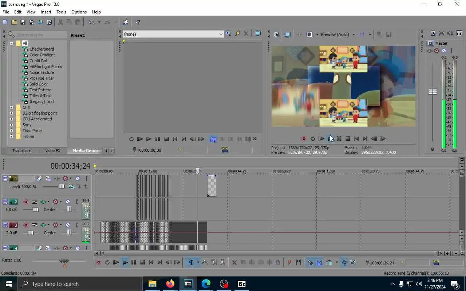Open Microsoft Edge from the taskbar
The height and width of the screenshot is (291, 466).
tap(206, 284)
